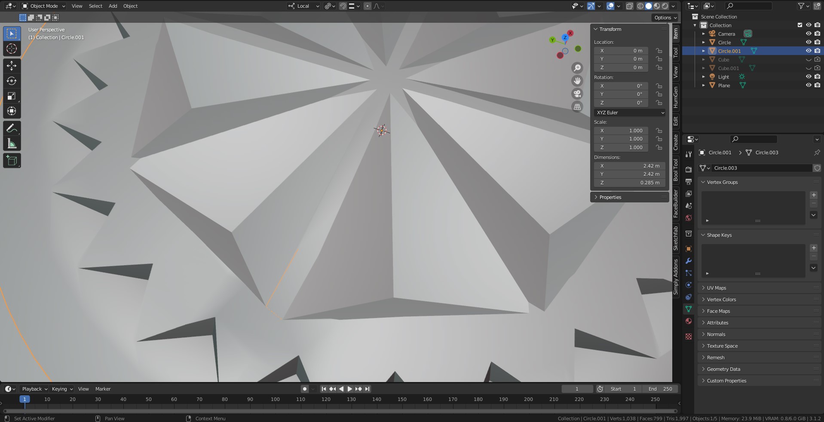Open the timeline Marker menu
824x422 pixels.
click(103, 389)
